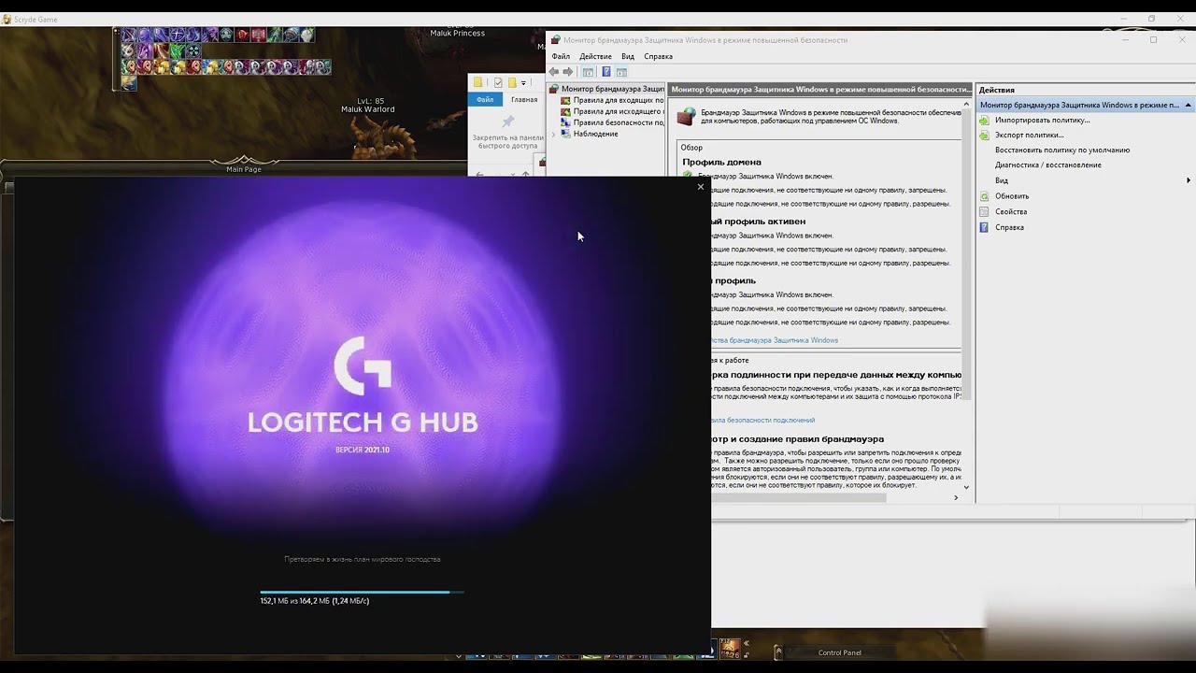Screen dimensions: 1196x673
Task: Open Диагностика / восстановление action
Action: tap(1048, 165)
